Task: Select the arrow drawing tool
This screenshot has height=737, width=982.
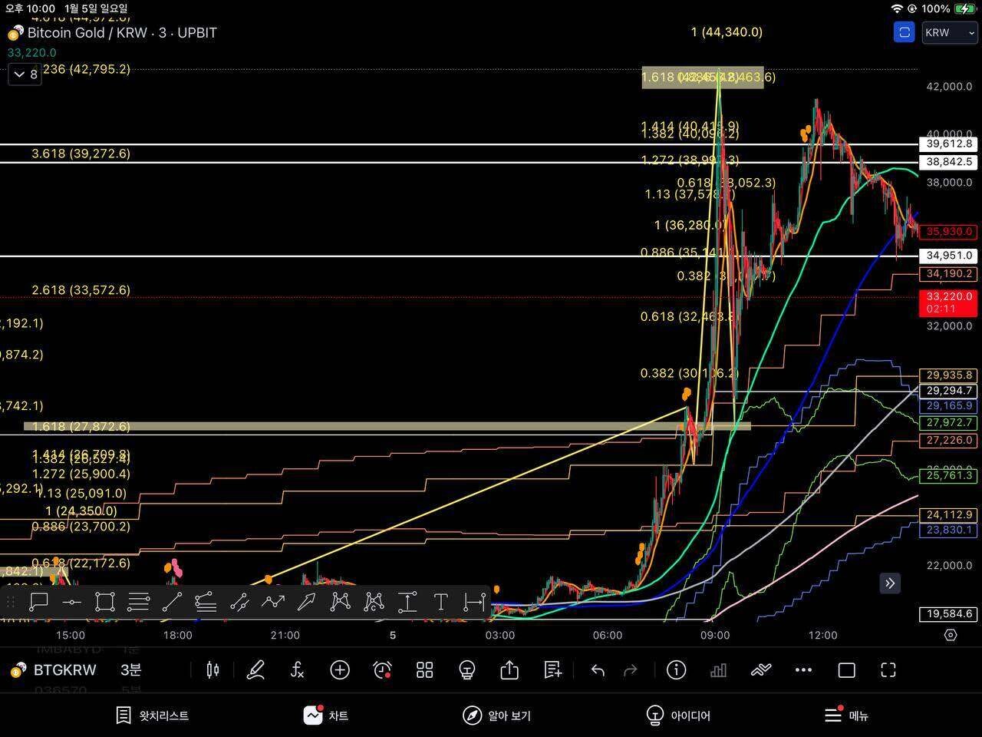Action: click(x=306, y=603)
